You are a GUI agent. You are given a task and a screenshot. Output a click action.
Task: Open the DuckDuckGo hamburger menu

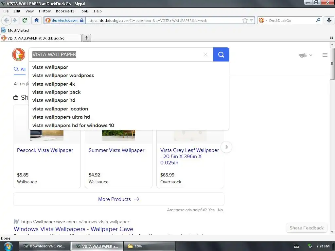[325, 55]
